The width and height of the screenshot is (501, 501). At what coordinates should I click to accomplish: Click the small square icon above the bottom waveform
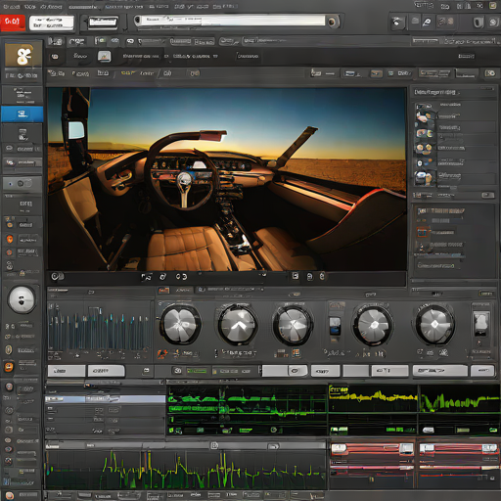click(214, 445)
